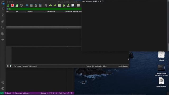Select the Música file on the desktop
This screenshot has width=169, height=95.
coord(161,56)
